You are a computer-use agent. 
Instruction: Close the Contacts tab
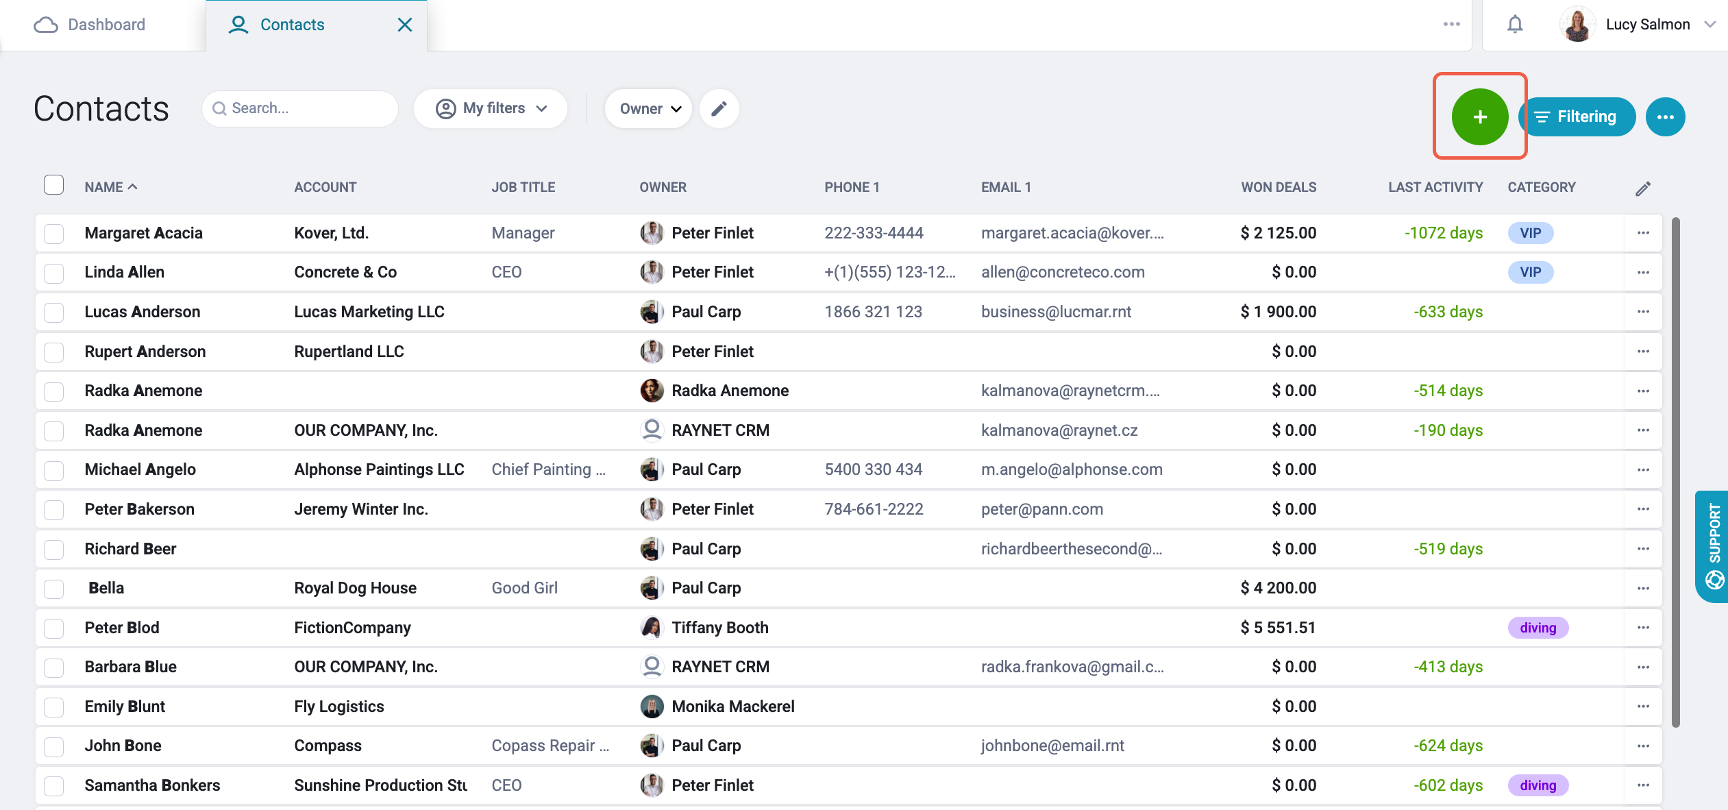pos(405,25)
